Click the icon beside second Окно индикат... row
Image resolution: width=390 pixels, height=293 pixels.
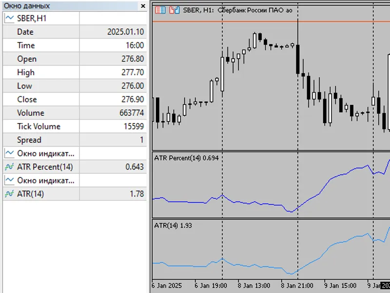9,180
